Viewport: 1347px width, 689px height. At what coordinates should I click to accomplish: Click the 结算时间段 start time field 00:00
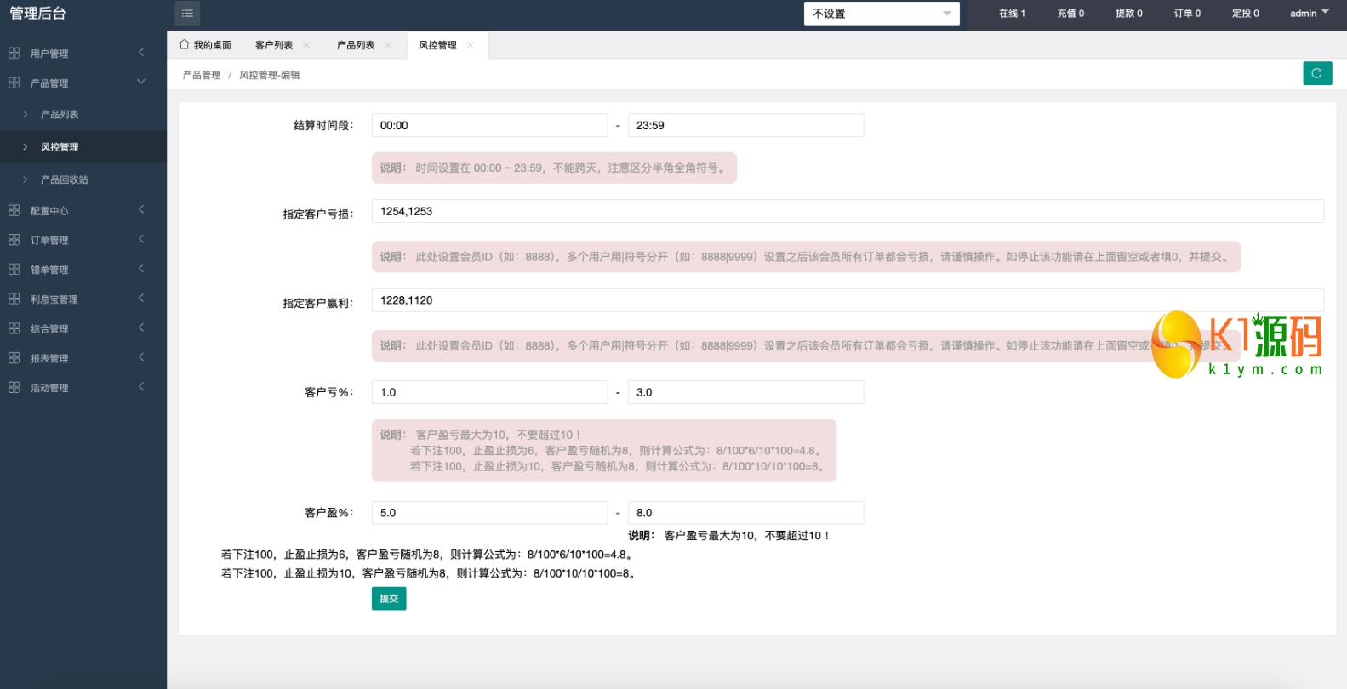coord(489,125)
